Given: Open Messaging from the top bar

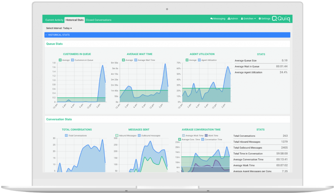Looking at the screenshot, I should tap(218, 19).
